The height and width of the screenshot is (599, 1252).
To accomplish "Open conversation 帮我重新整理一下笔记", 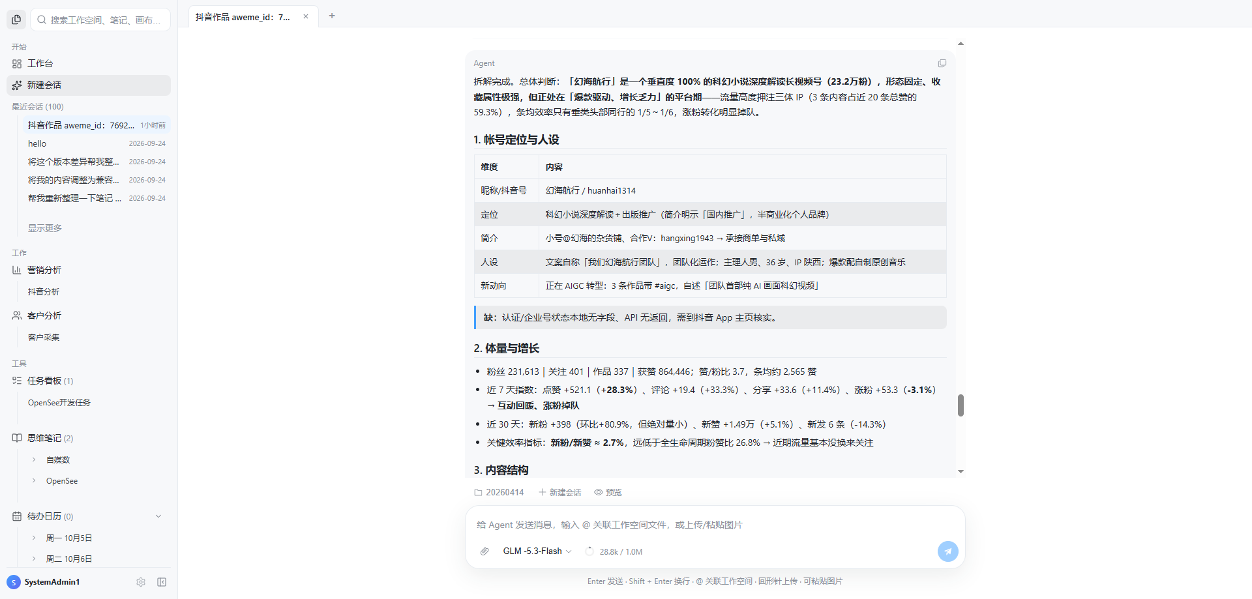I will 97,198.
